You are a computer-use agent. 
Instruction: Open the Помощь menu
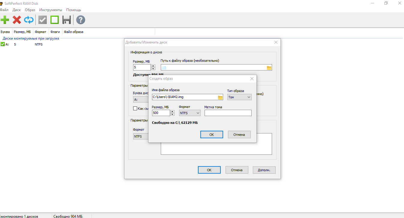(x=74, y=10)
